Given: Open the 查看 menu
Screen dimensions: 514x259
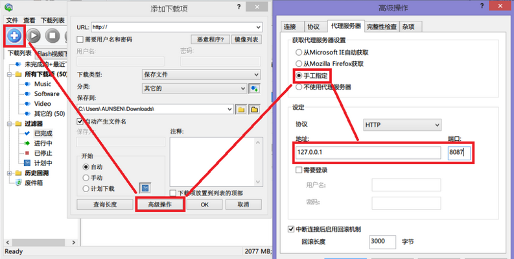Looking at the screenshot, I should tap(29, 20).
